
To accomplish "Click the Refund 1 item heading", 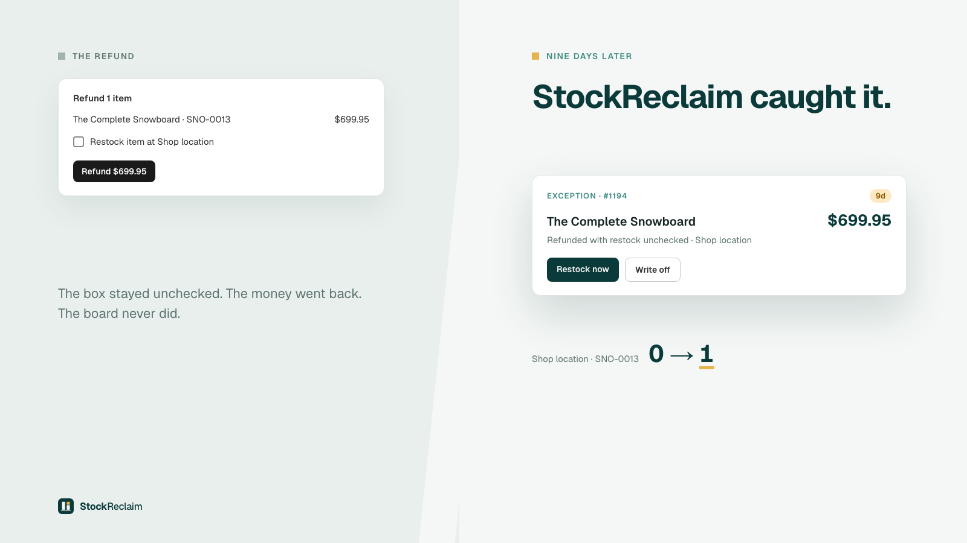I will 102,98.
